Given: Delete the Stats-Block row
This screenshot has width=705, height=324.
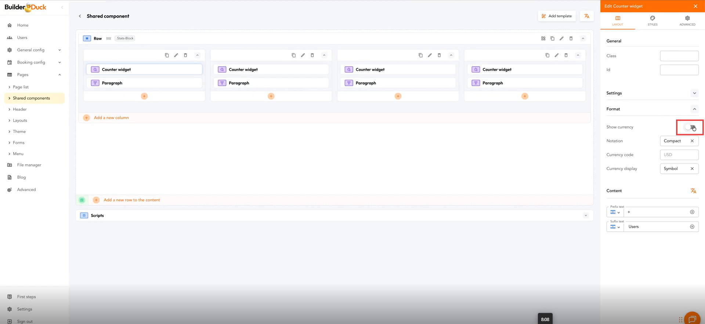Looking at the screenshot, I should pyautogui.click(x=571, y=38).
